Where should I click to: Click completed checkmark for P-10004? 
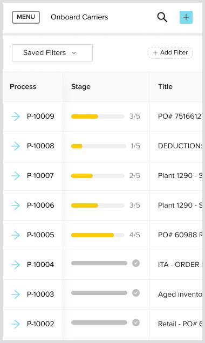point(136,263)
